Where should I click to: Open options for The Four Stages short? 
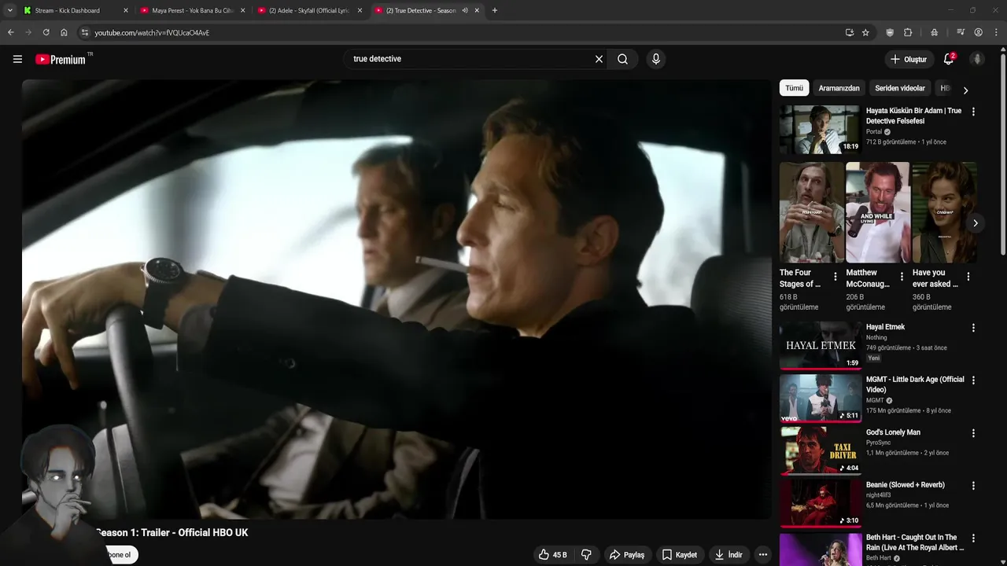coord(835,277)
